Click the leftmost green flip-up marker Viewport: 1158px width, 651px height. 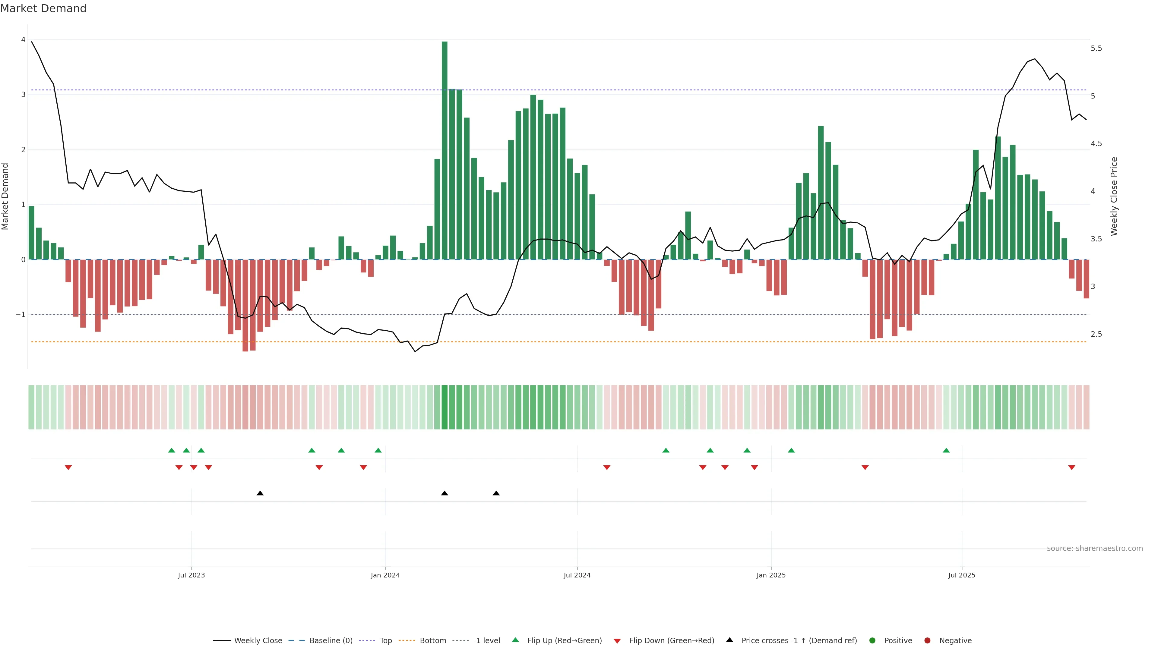pyautogui.click(x=171, y=450)
